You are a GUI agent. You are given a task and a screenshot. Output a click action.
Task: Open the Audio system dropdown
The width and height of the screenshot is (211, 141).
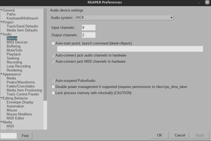pyautogui.click(x=124, y=18)
